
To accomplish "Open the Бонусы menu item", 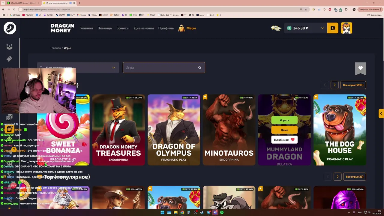I will (123, 28).
